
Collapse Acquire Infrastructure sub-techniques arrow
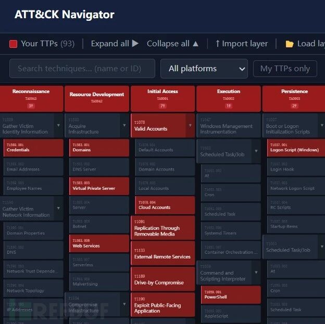pos(124,125)
